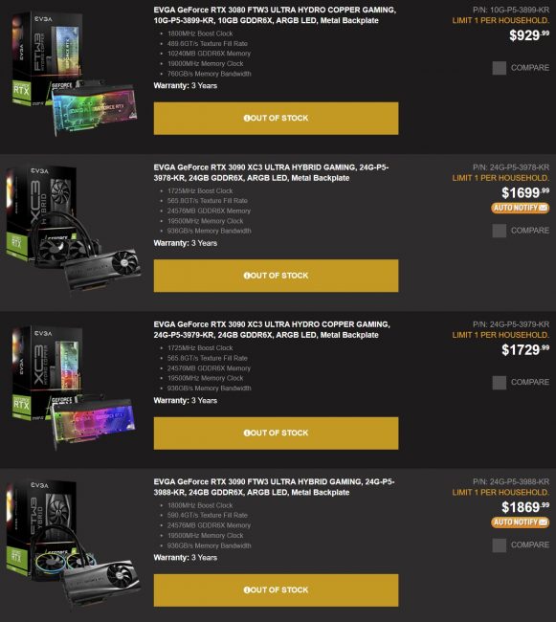Click RTX 3080 FTW3 Hydro Copper product image
Viewport: 556px width, 622px height.
tap(74, 74)
